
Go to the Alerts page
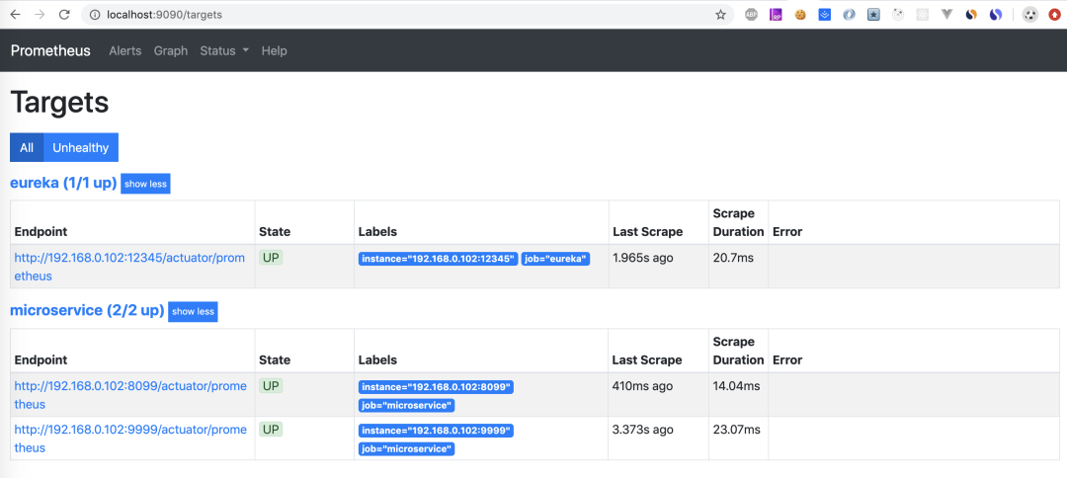point(125,50)
